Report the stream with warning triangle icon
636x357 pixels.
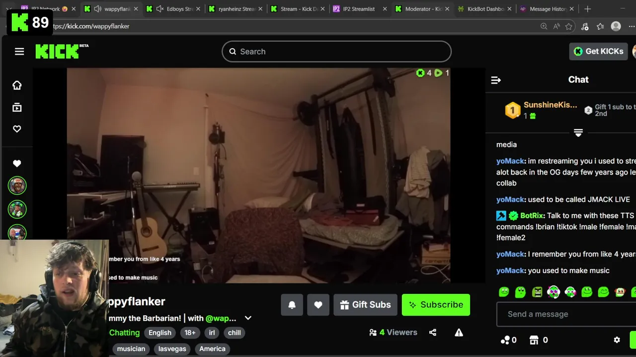pyautogui.click(x=459, y=333)
